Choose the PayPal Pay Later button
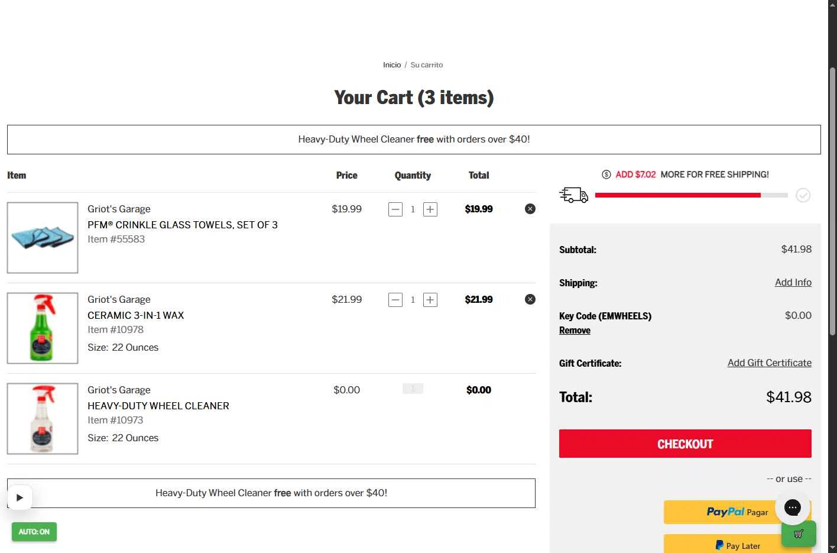The height and width of the screenshot is (553, 837). coord(737,545)
